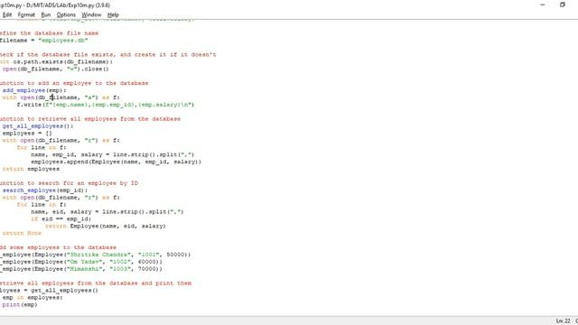Click the "employees.db" string literal

(62, 40)
